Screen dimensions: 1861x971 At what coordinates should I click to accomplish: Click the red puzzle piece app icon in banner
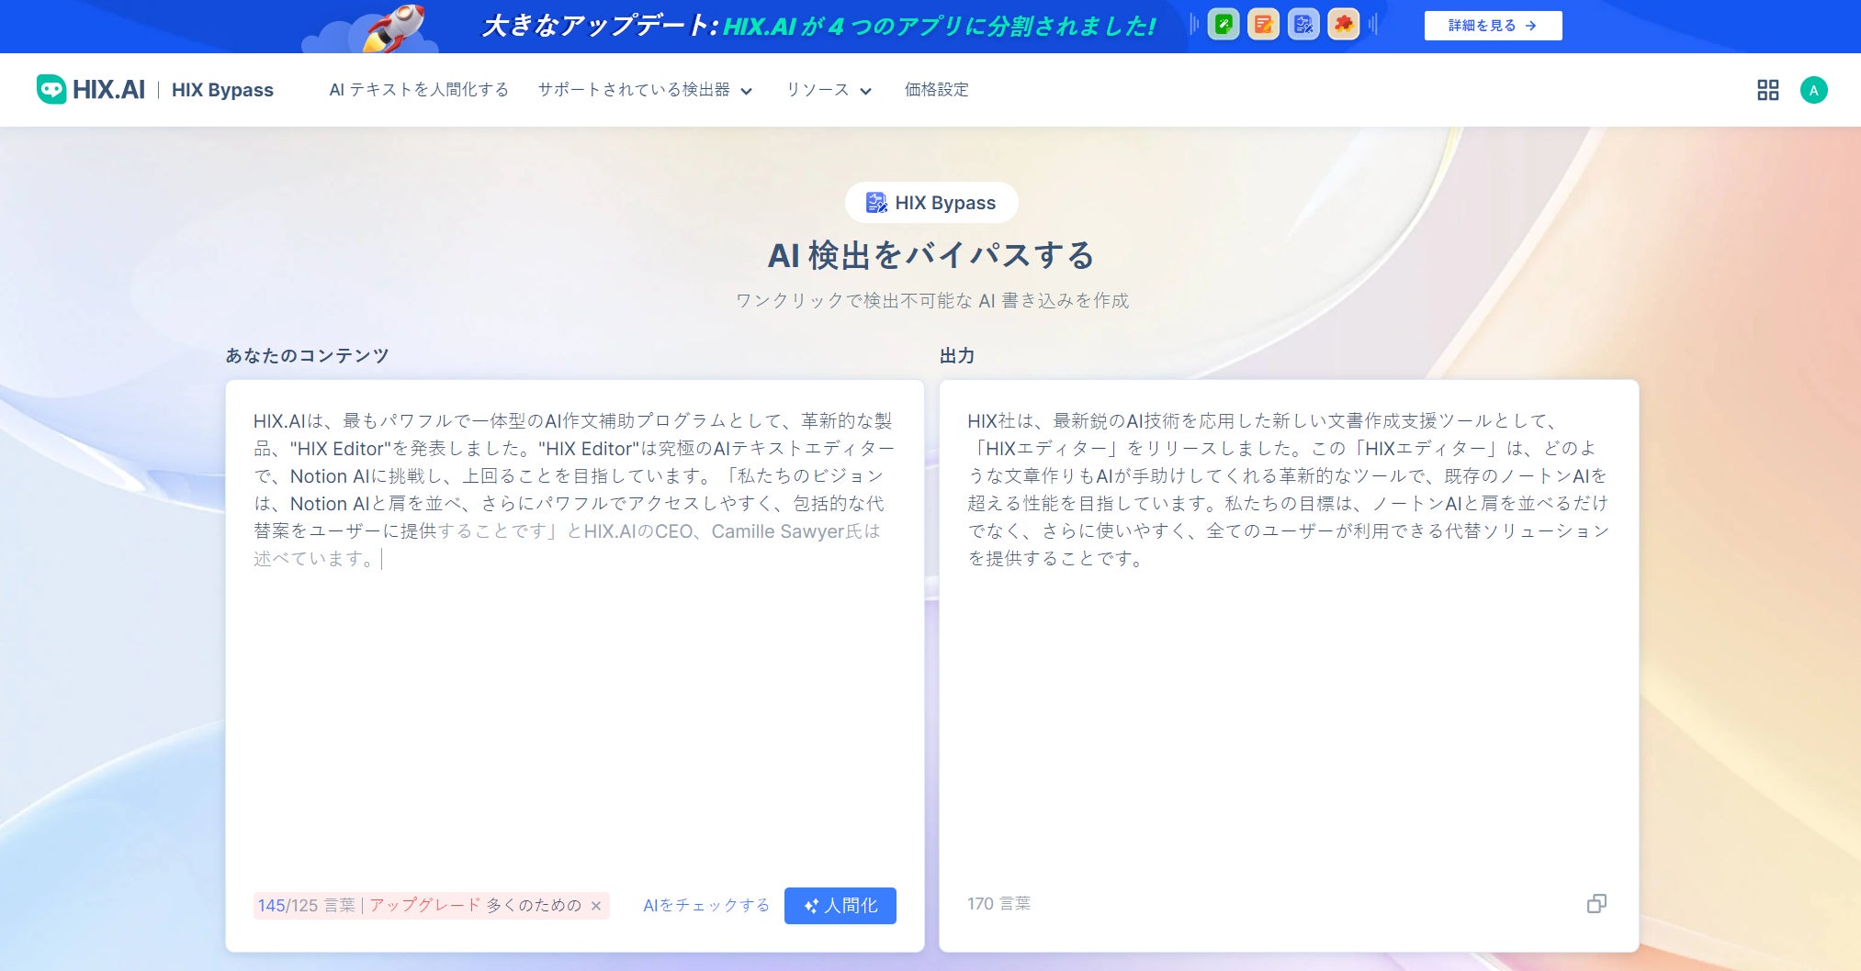point(1344,25)
